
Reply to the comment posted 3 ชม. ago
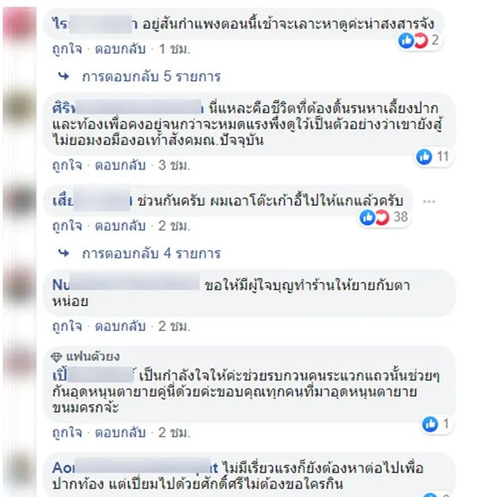tap(121, 165)
